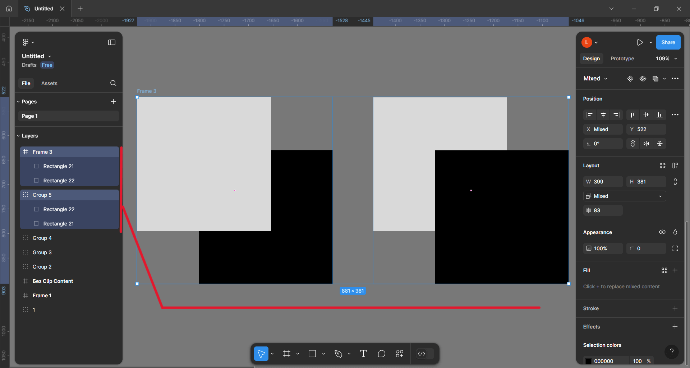Align selection horizontal centers
Viewport: 690px width, 368px height.
pyautogui.click(x=603, y=115)
